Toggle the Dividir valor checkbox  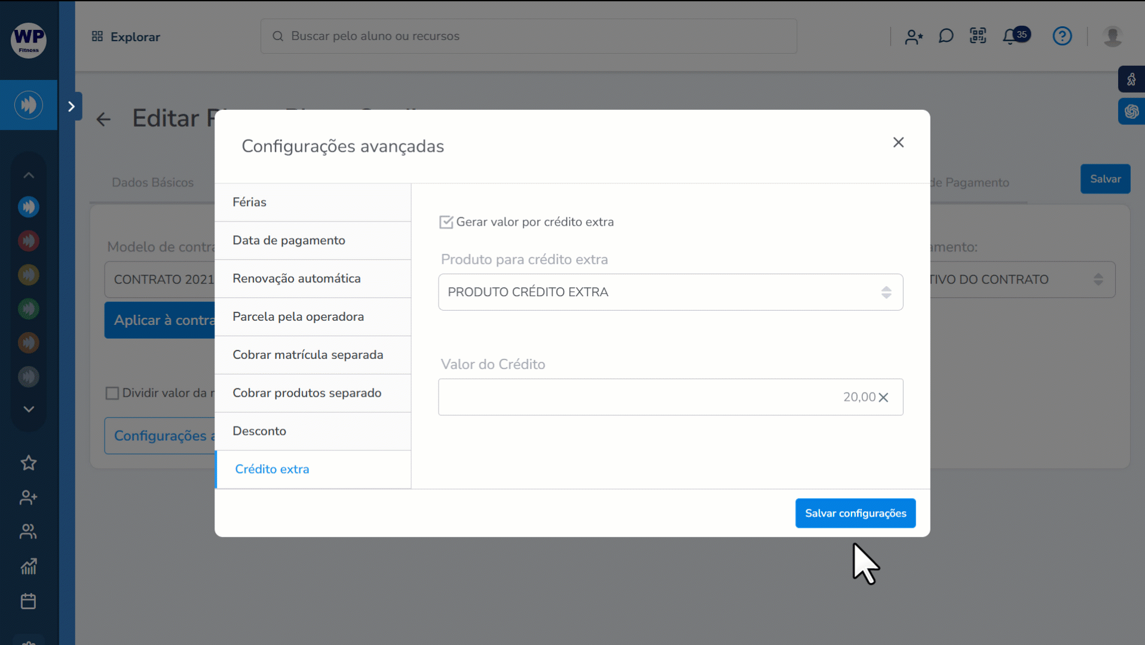click(112, 393)
